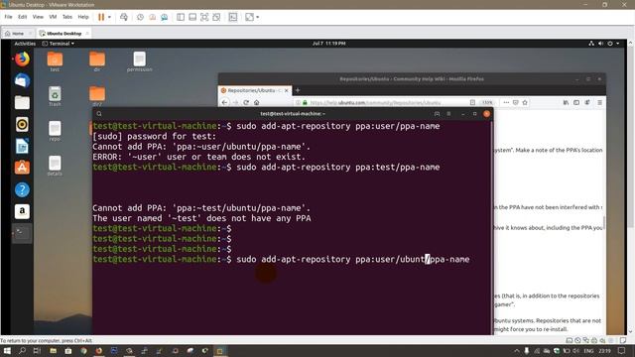The image size is (635, 357).
Task: Open Firefox page actions three-dot menu
Action: (x=506, y=102)
